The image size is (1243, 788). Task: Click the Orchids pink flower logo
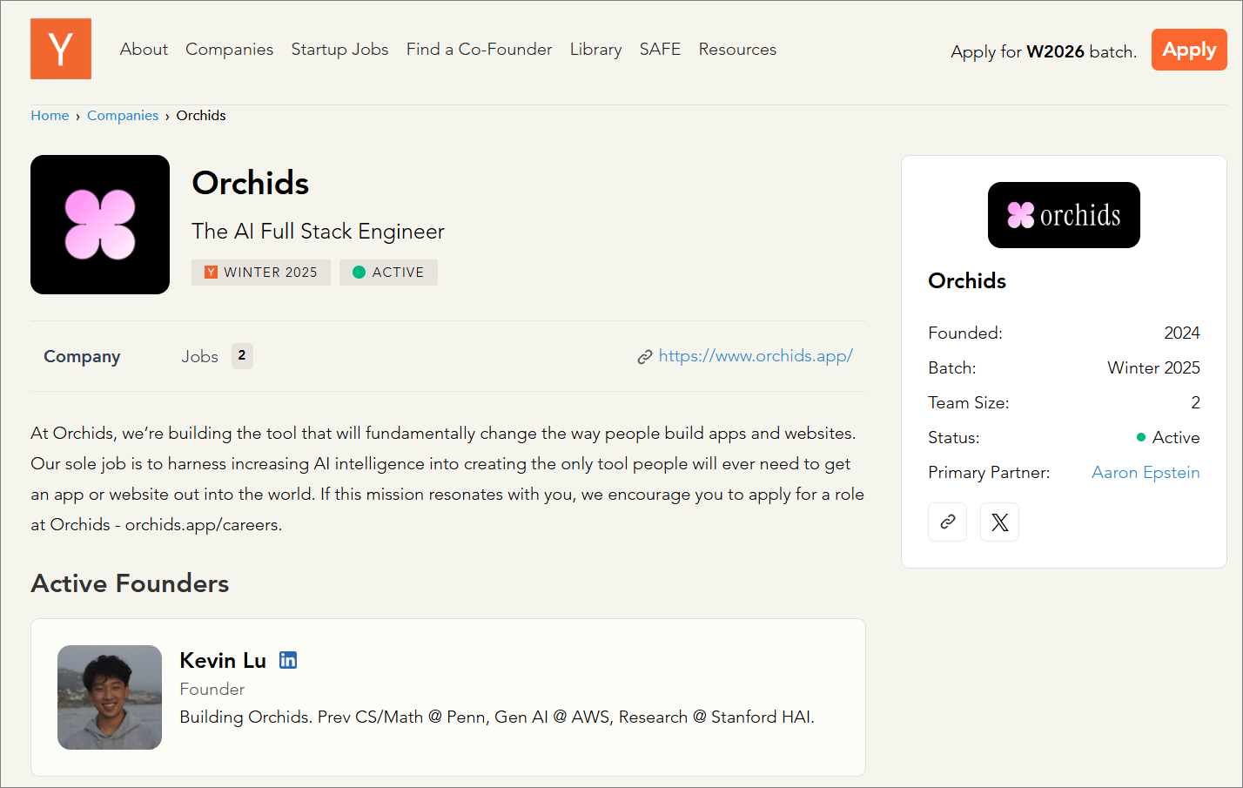click(x=100, y=225)
